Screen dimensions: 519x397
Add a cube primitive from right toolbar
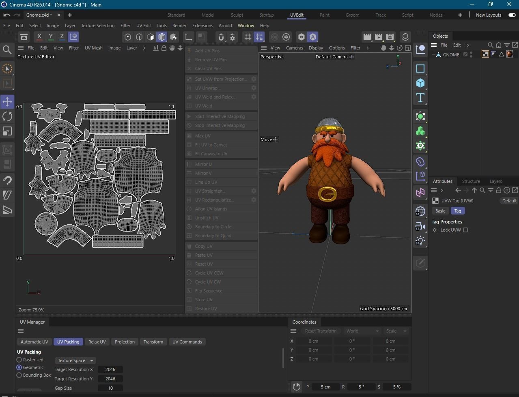tap(420, 83)
